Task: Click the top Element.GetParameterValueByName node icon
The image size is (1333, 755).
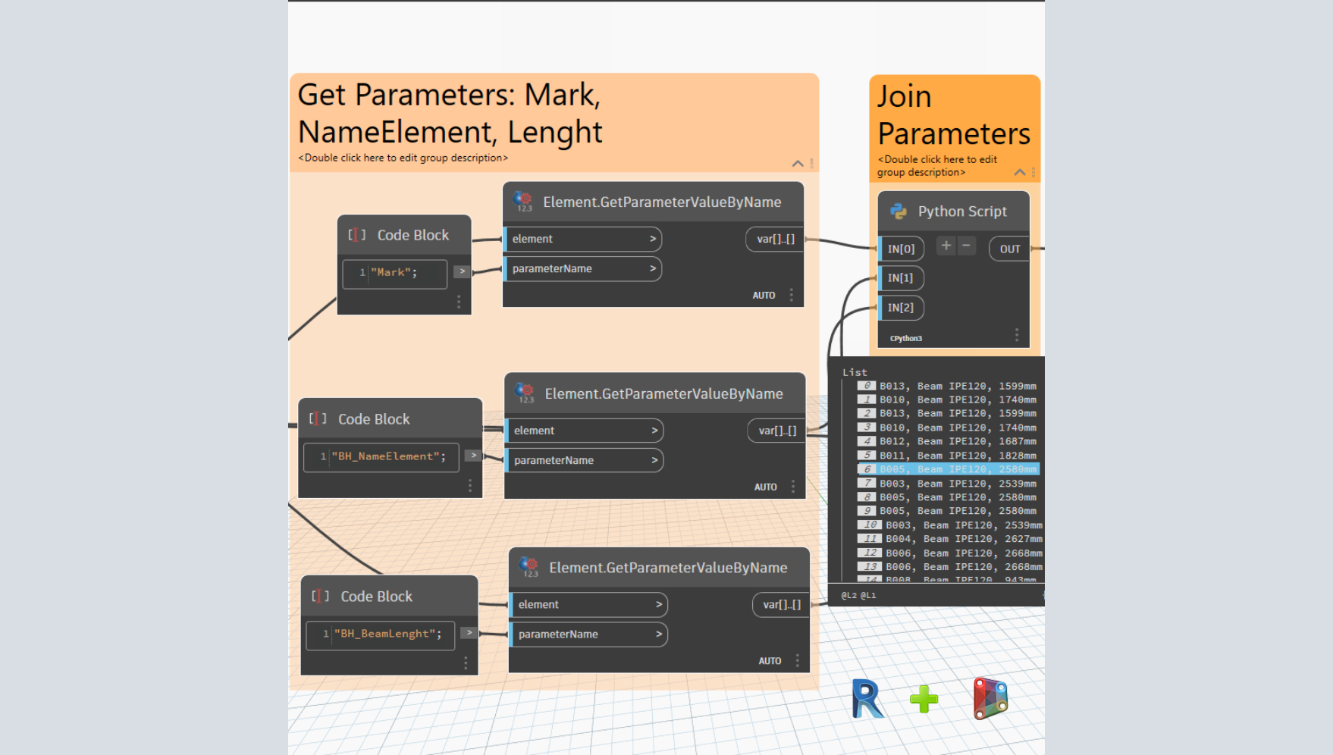Action: tap(523, 202)
